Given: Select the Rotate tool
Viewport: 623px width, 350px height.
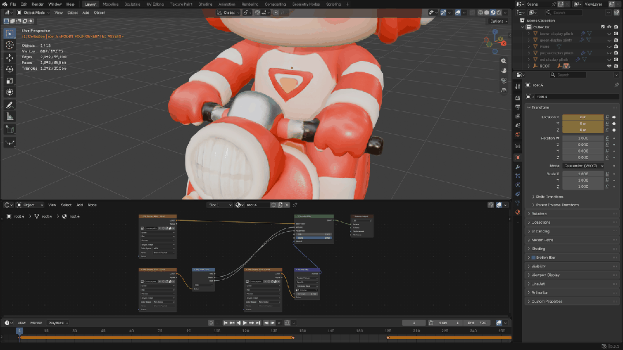Looking at the screenshot, I should pyautogui.click(x=10, y=69).
